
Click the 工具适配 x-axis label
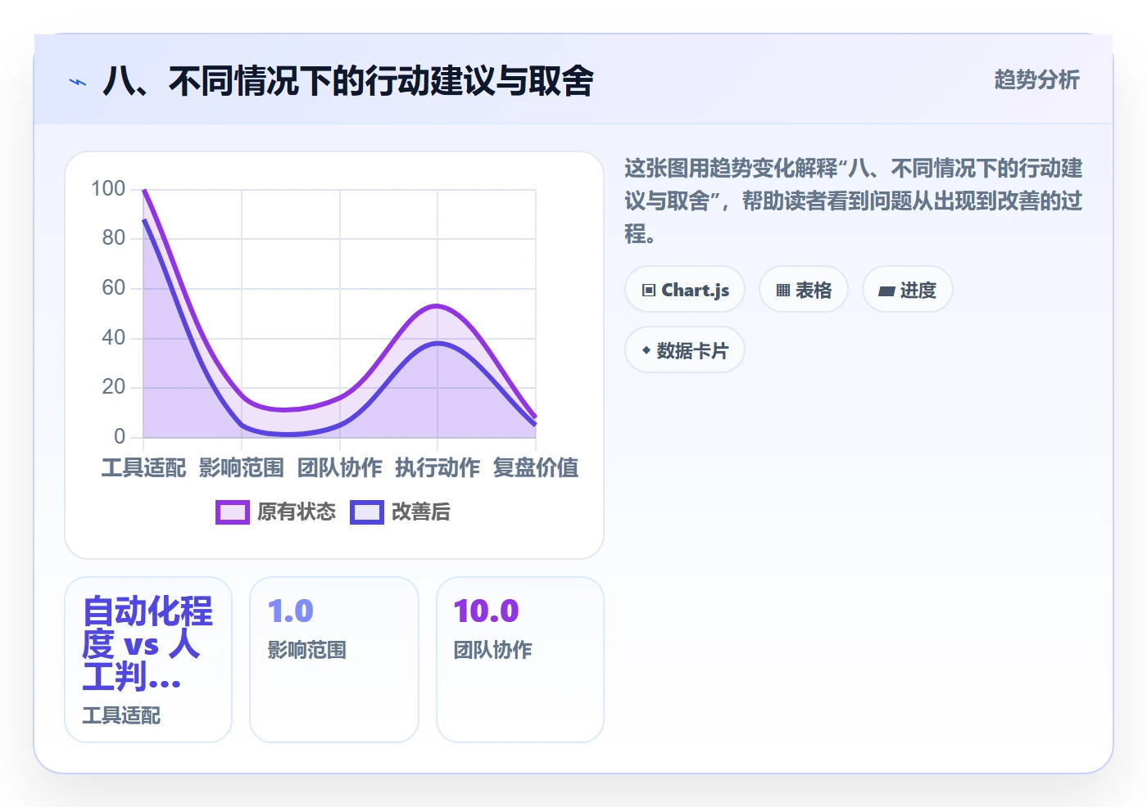click(x=143, y=468)
